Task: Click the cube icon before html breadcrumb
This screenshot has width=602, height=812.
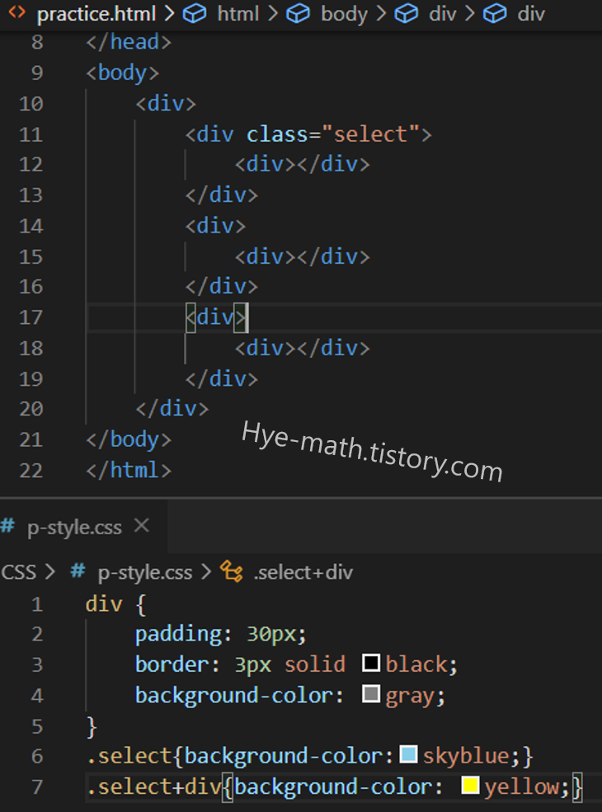Action: 195,13
